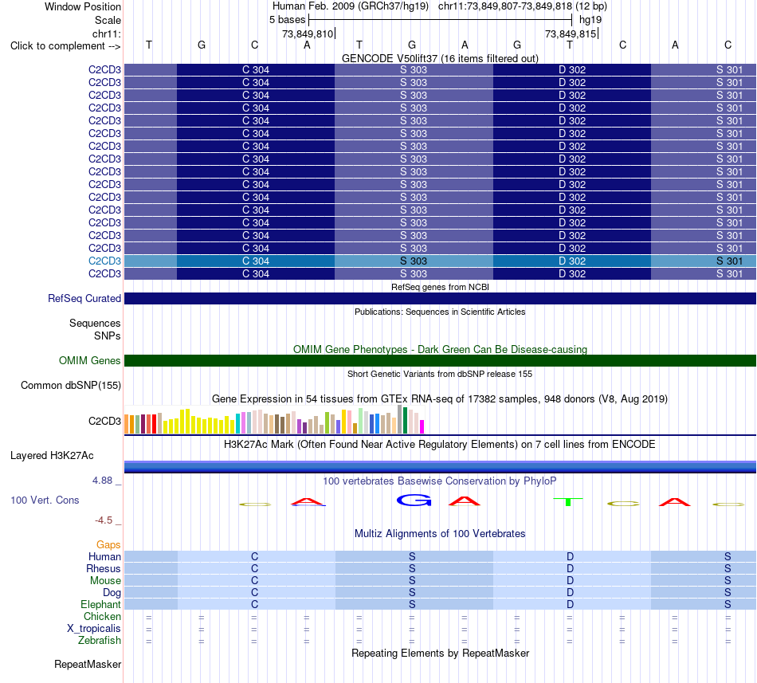Click 'C 304' in the highlighted light-blue row

tap(256, 261)
